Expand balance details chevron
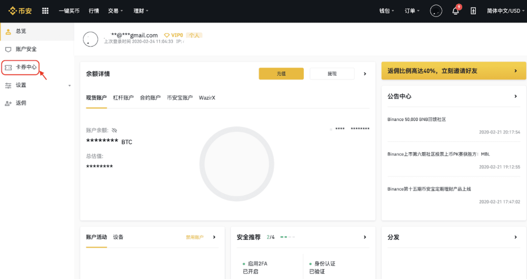Viewport: 527px width, 279px height. [x=365, y=74]
